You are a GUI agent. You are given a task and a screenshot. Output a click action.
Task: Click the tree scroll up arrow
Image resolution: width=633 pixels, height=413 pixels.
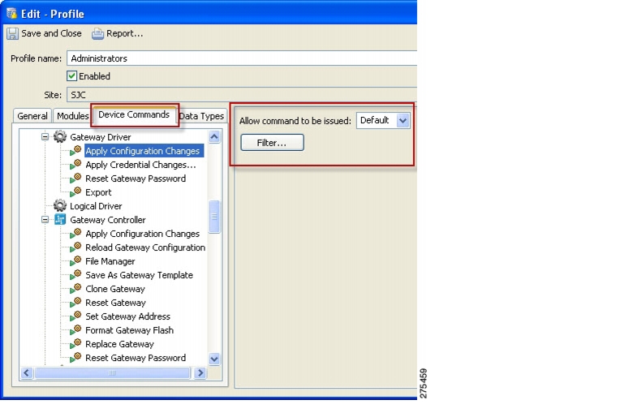coord(214,137)
